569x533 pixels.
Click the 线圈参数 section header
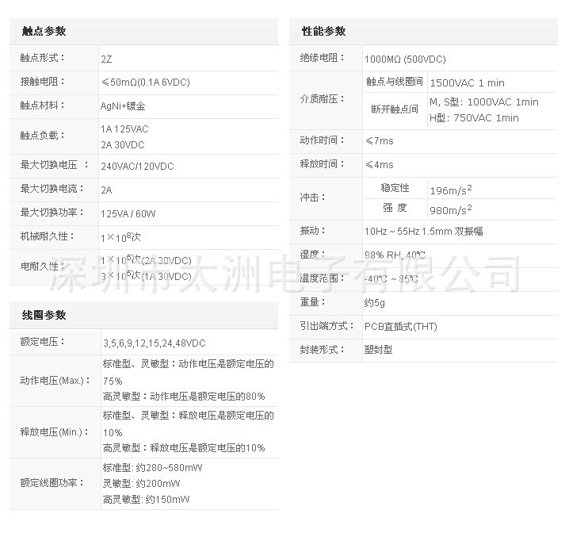coord(44,315)
